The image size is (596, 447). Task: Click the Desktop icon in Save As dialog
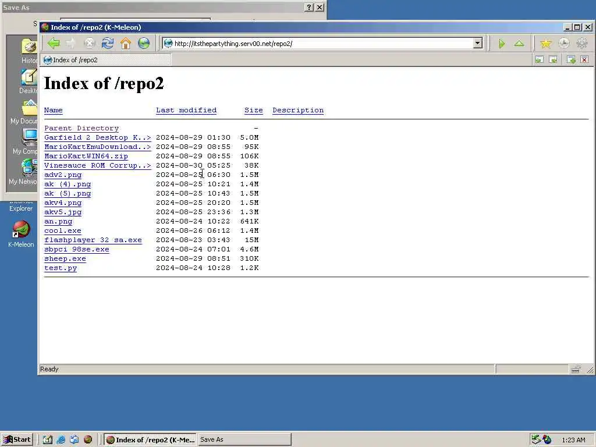29,77
